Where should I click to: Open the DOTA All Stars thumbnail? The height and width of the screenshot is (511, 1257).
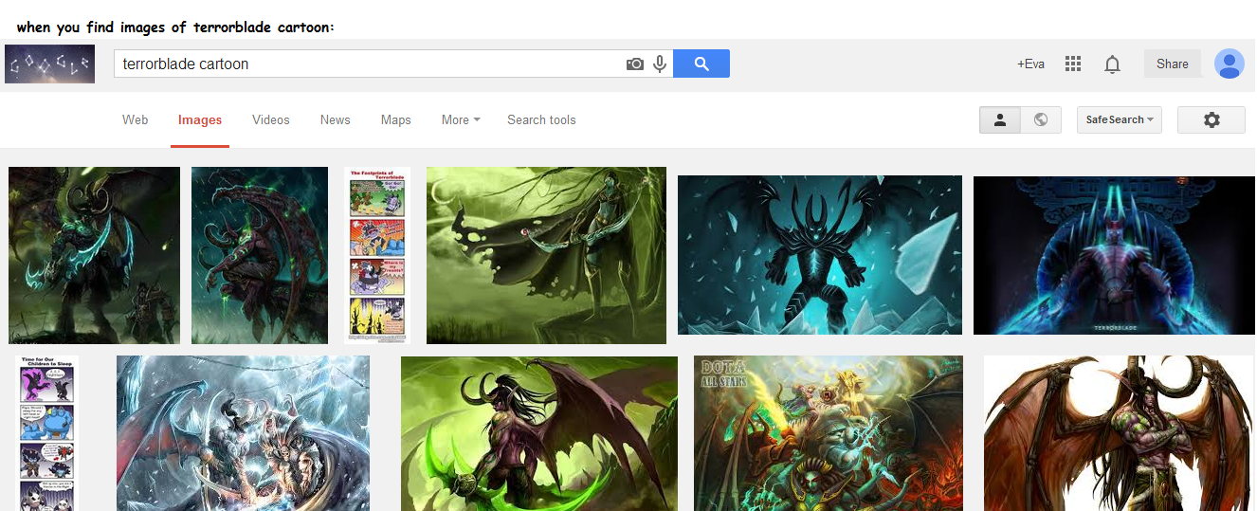pyautogui.click(x=828, y=433)
